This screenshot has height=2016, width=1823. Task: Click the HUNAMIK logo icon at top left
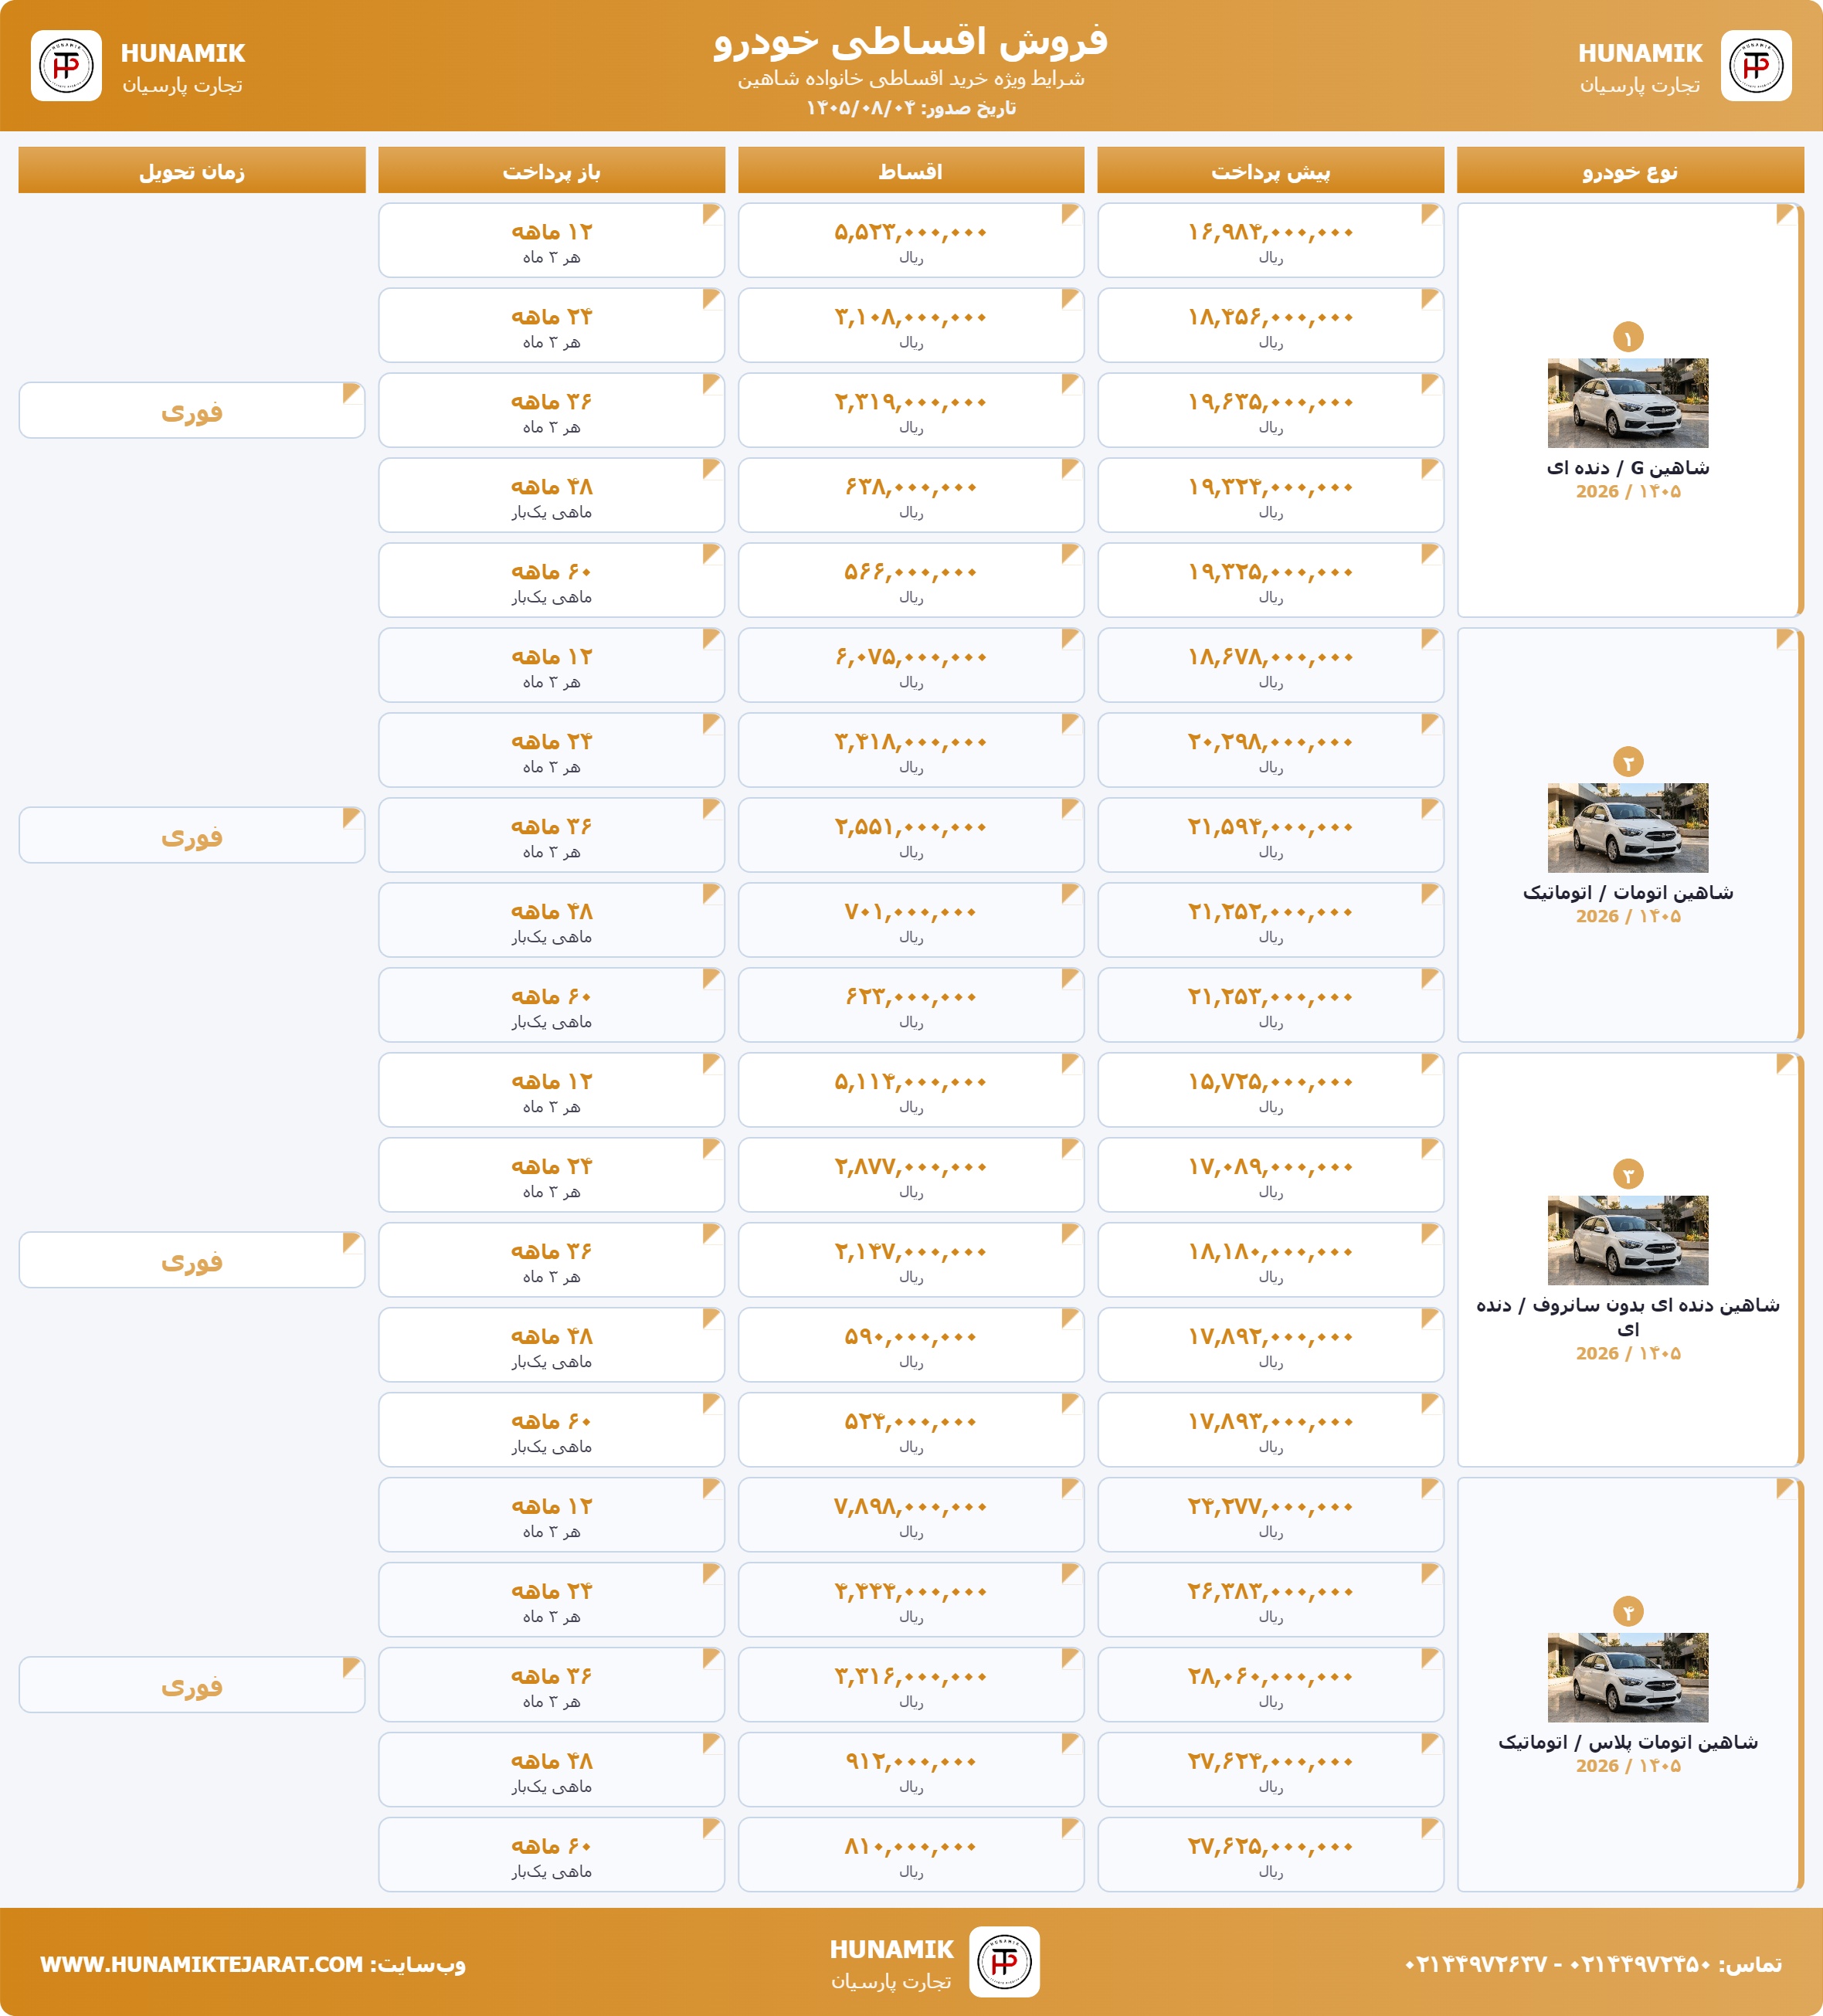(x=66, y=66)
